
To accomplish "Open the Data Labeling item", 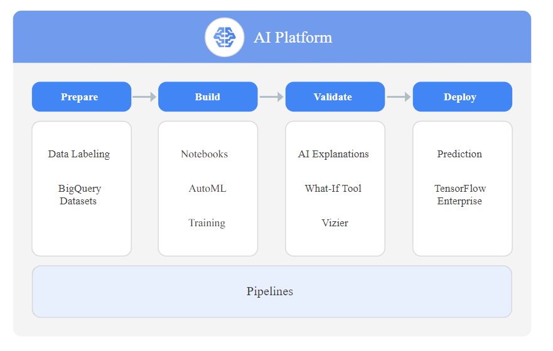I will [x=79, y=154].
